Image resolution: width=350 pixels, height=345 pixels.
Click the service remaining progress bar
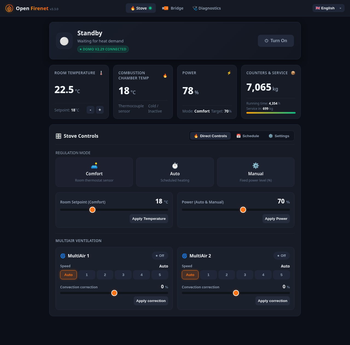tap(271, 113)
